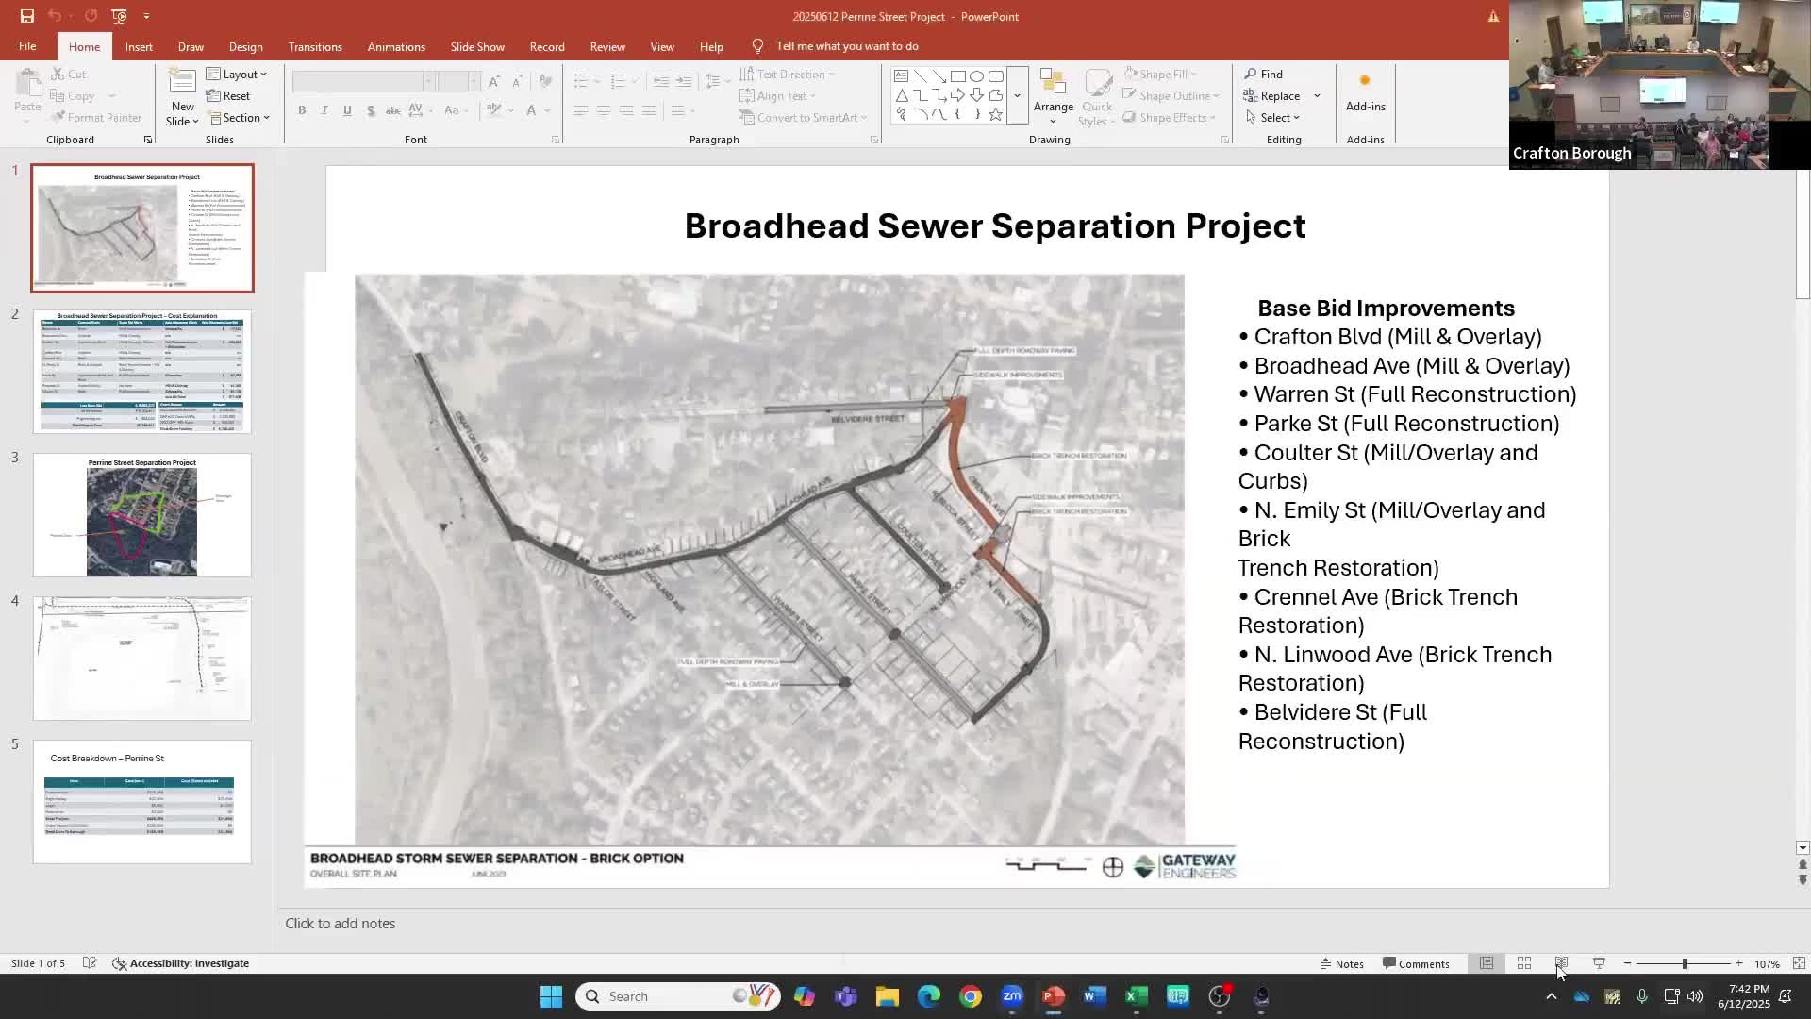This screenshot has height=1019, width=1811.
Task: Switch to Slide Sorter view icon
Action: 1523,963
